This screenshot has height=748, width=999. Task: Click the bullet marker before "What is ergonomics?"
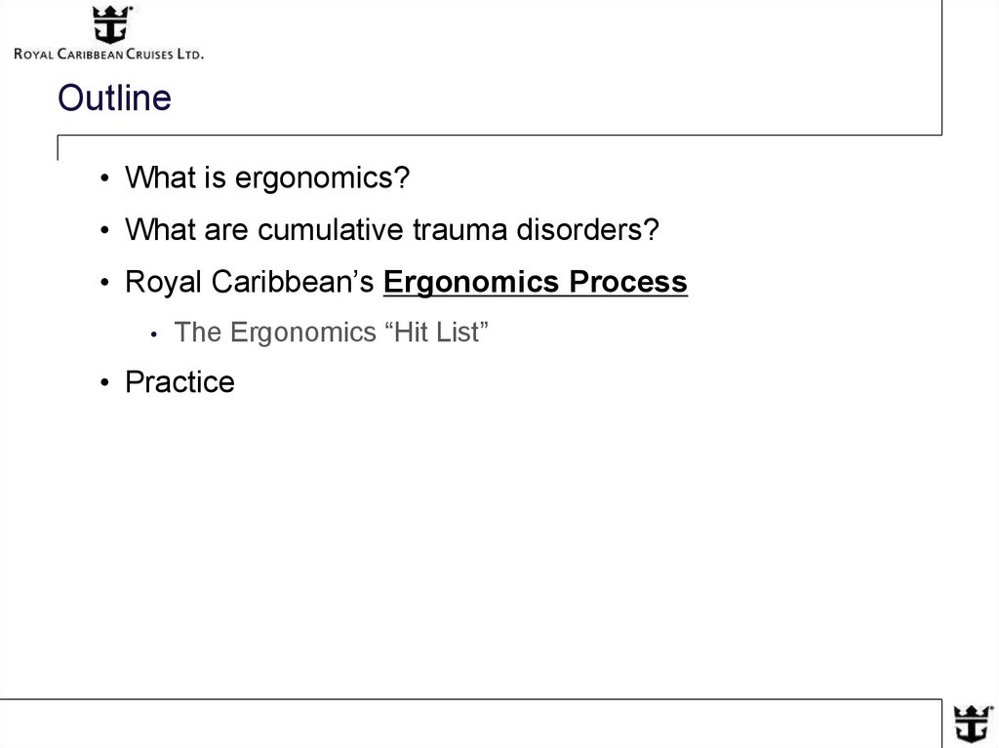(x=103, y=179)
